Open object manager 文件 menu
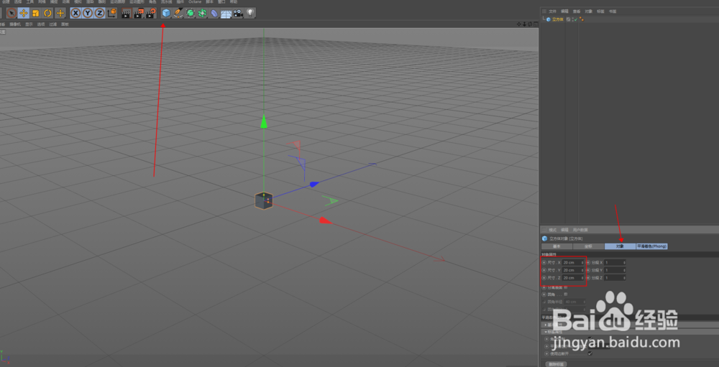 552,11
